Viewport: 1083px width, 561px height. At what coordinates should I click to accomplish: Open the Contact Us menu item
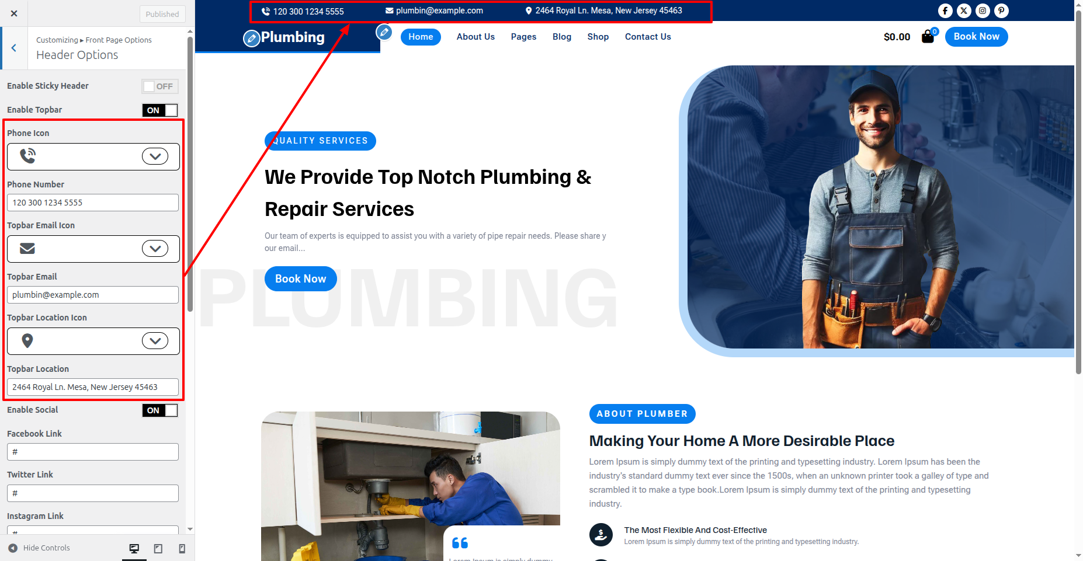[x=648, y=37]
